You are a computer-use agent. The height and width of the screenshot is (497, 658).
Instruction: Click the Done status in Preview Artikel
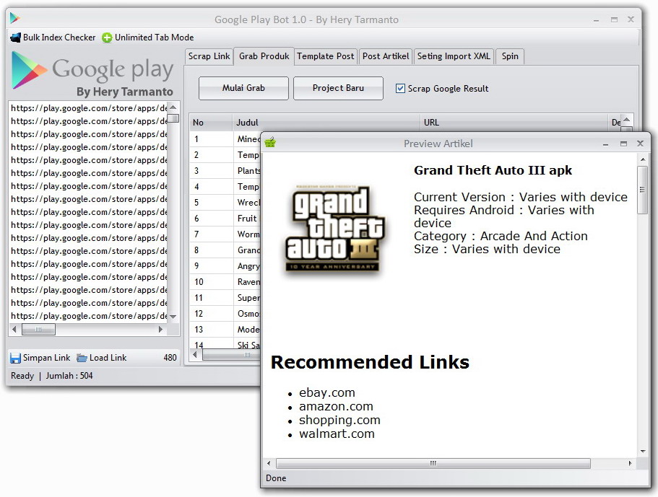tap(276, 478)
